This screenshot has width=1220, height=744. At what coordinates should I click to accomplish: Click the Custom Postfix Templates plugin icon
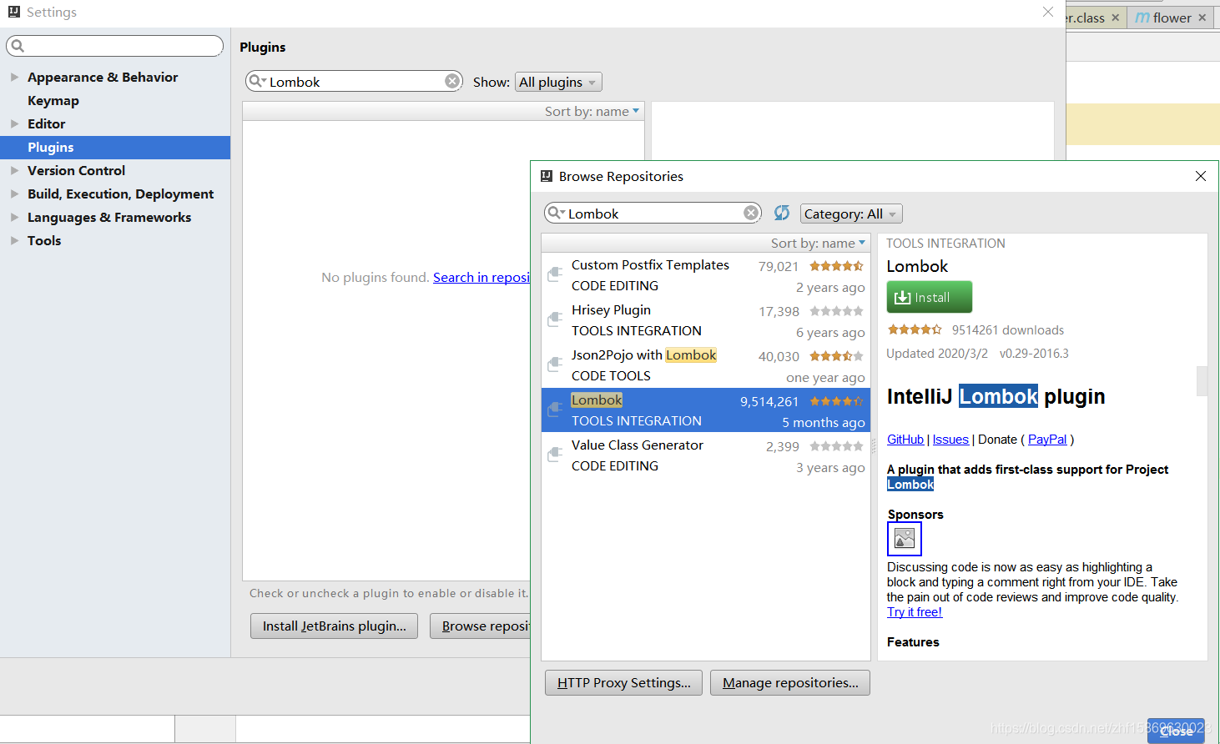coord(555,274)
